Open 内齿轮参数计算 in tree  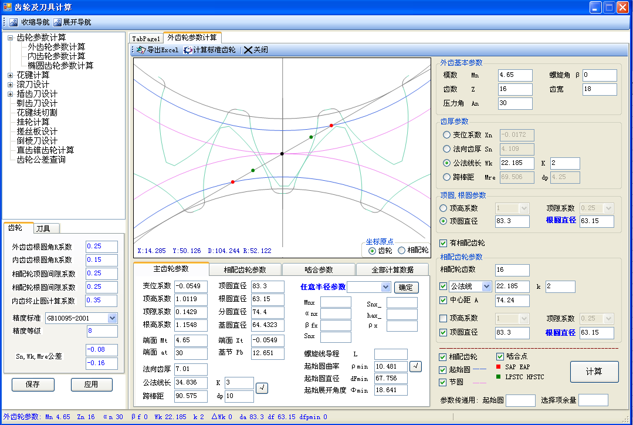pos(56,56)
